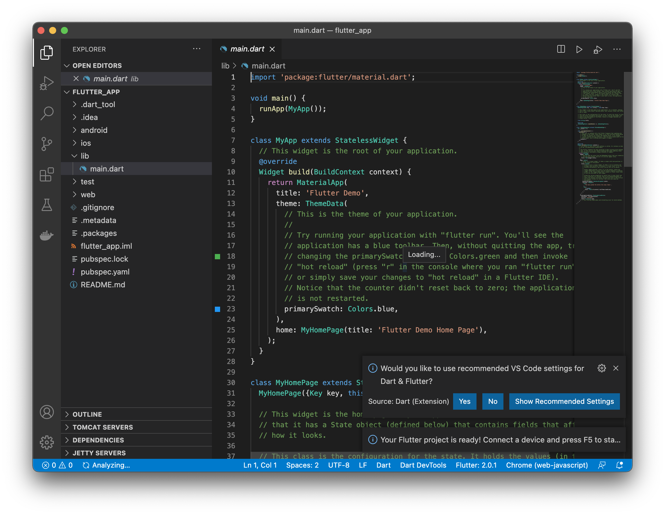The image size is (665, 515).
Task: Open editor More Actions ellipsis
Action: [x=617, y=49]
